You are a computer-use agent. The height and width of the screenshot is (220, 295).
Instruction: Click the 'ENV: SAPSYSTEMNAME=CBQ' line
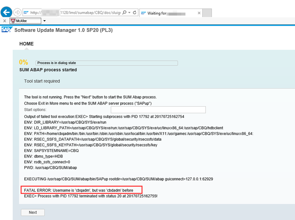(51, 151)
